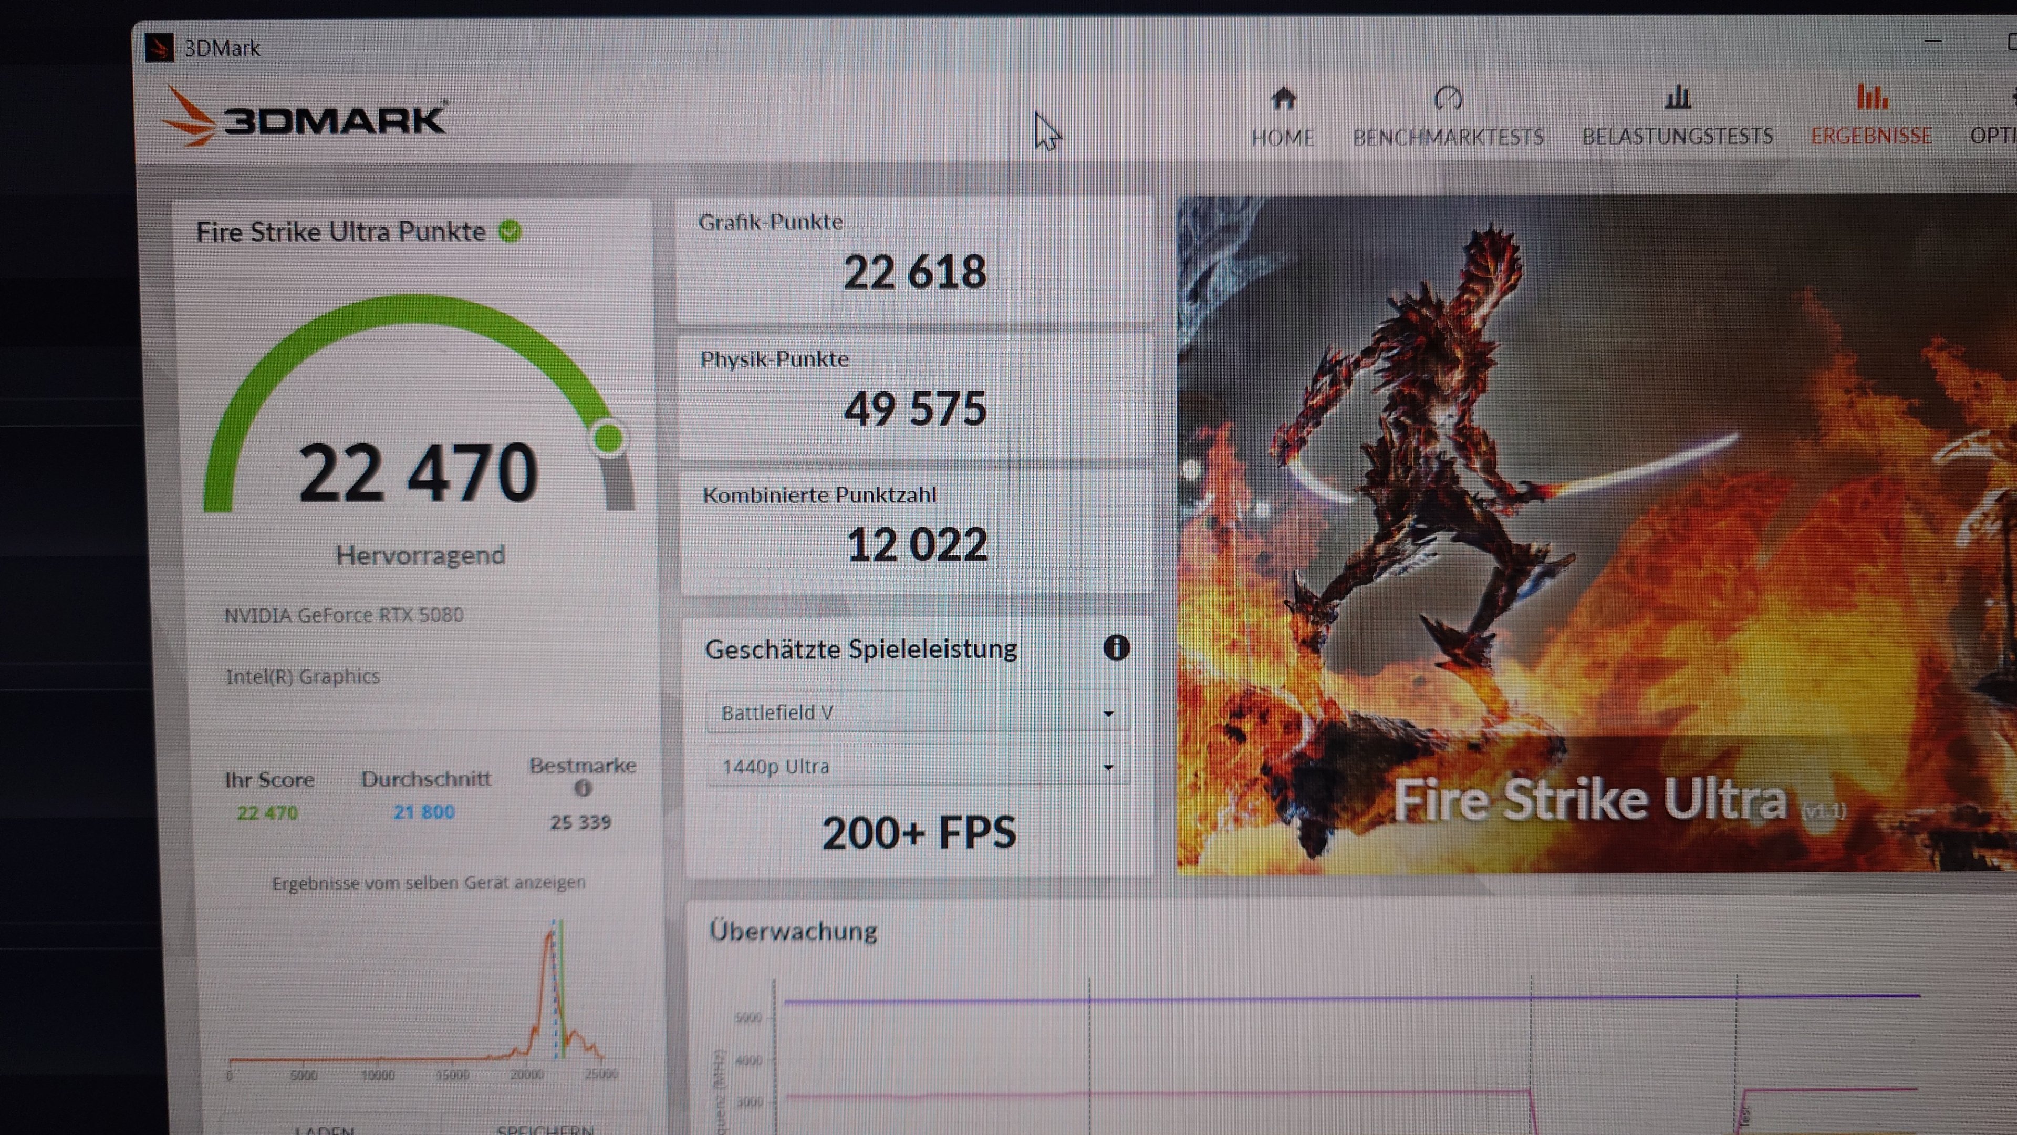Minimize the 3DMark window
Image resolution: width=2017 pixels, height=1135 pixels.
coord(1932,41)
